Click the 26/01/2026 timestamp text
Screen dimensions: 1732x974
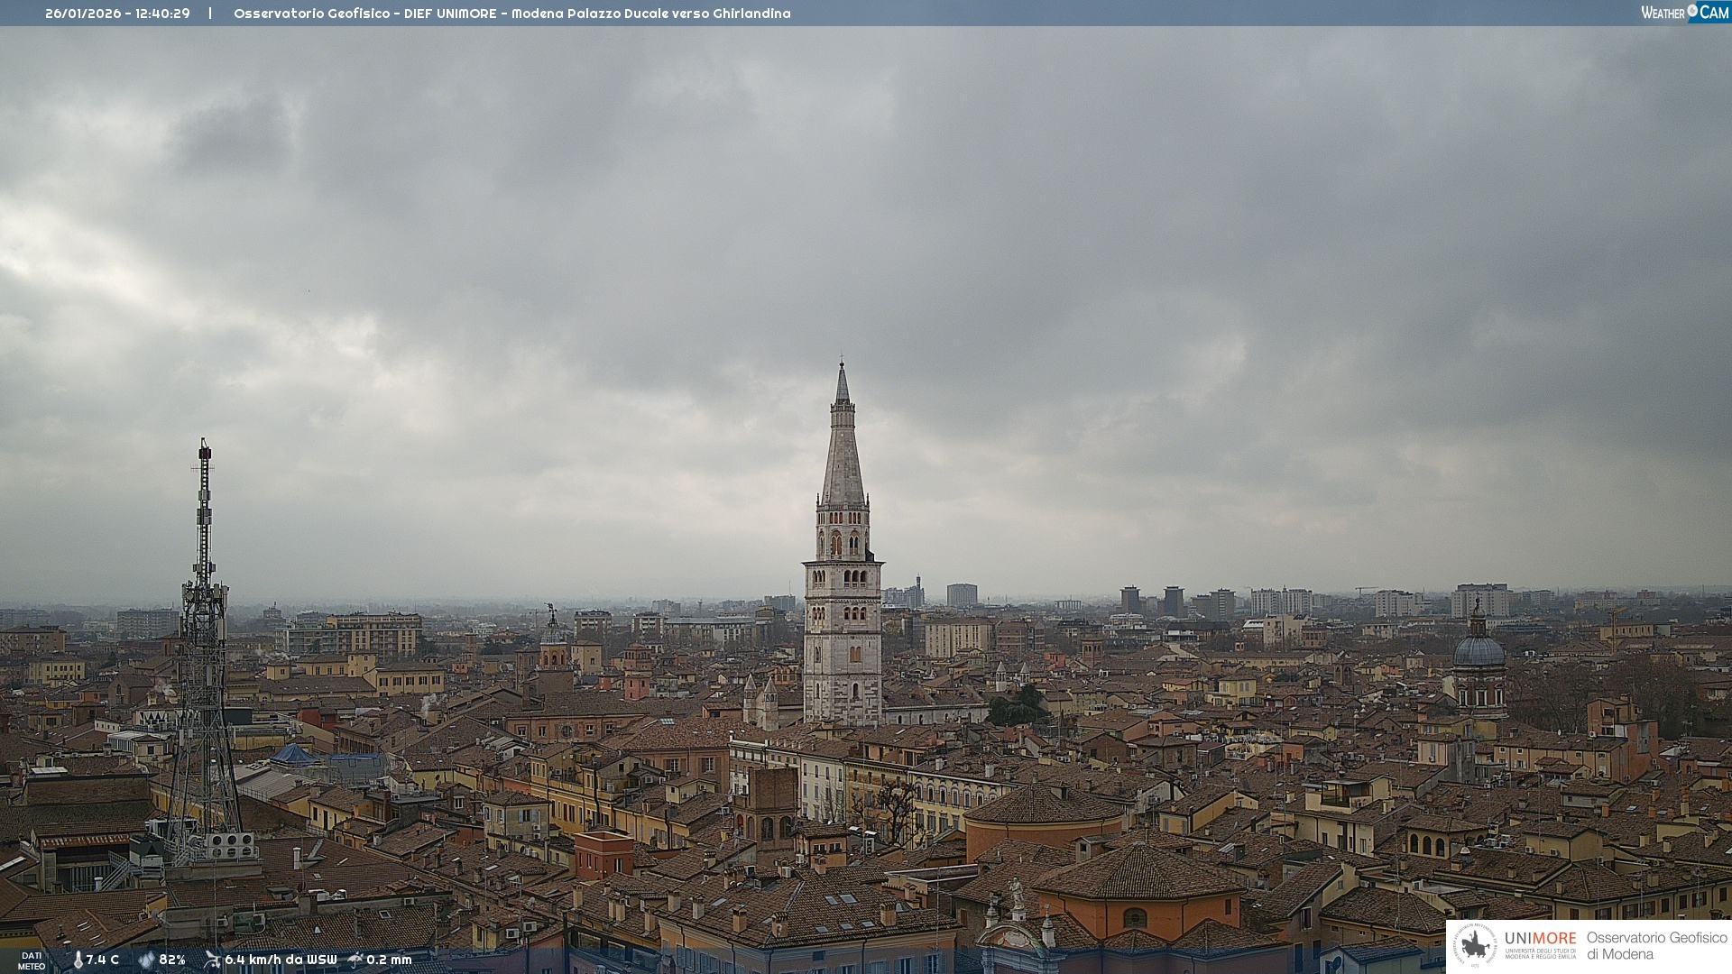pos(117,14)
